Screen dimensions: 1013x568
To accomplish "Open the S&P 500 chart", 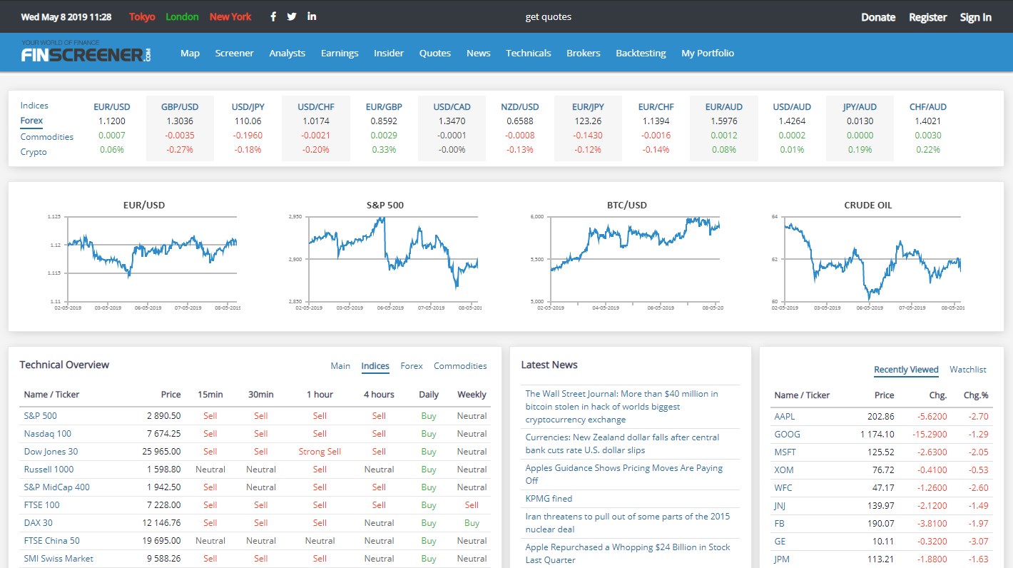I will (385, 255).
